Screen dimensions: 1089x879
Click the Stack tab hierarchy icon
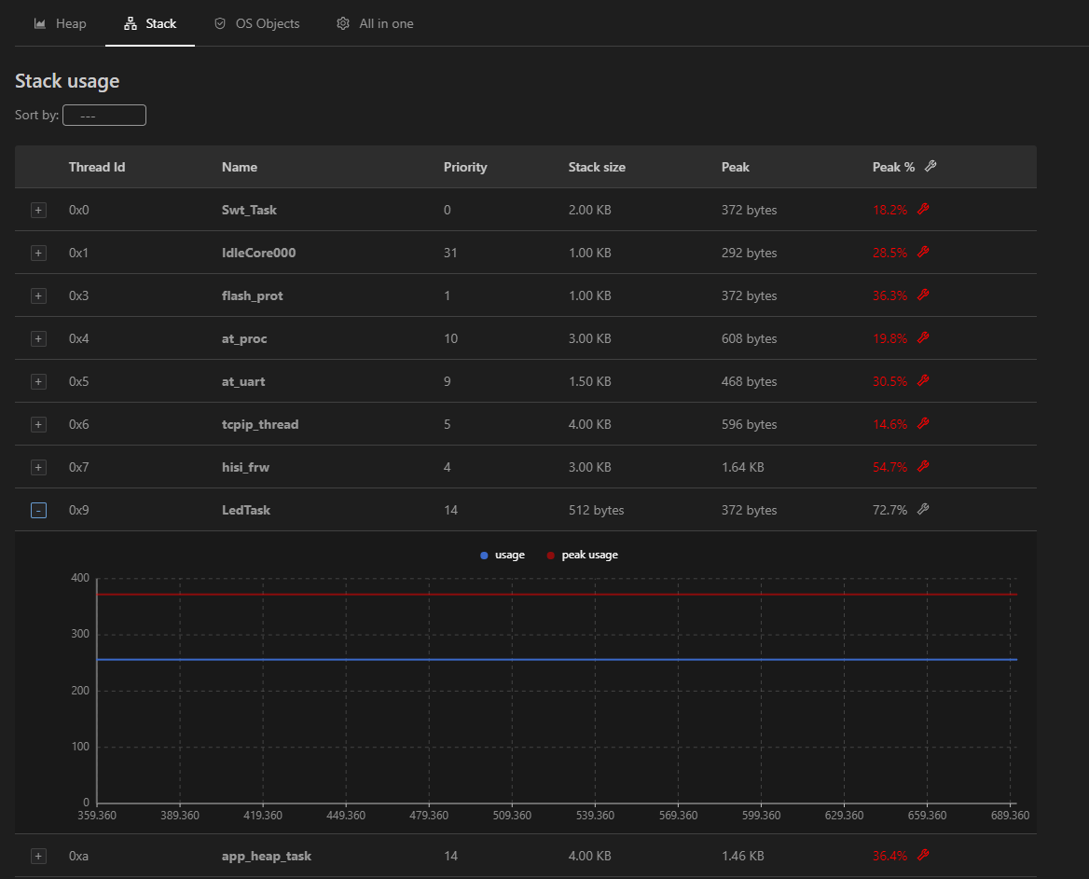[131, 23]
